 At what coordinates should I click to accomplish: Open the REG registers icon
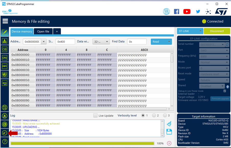5,83
